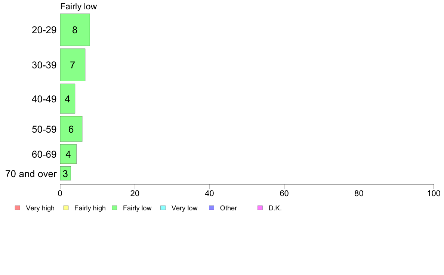
Task: Click the Fairly low chart title
Action: 78,6
